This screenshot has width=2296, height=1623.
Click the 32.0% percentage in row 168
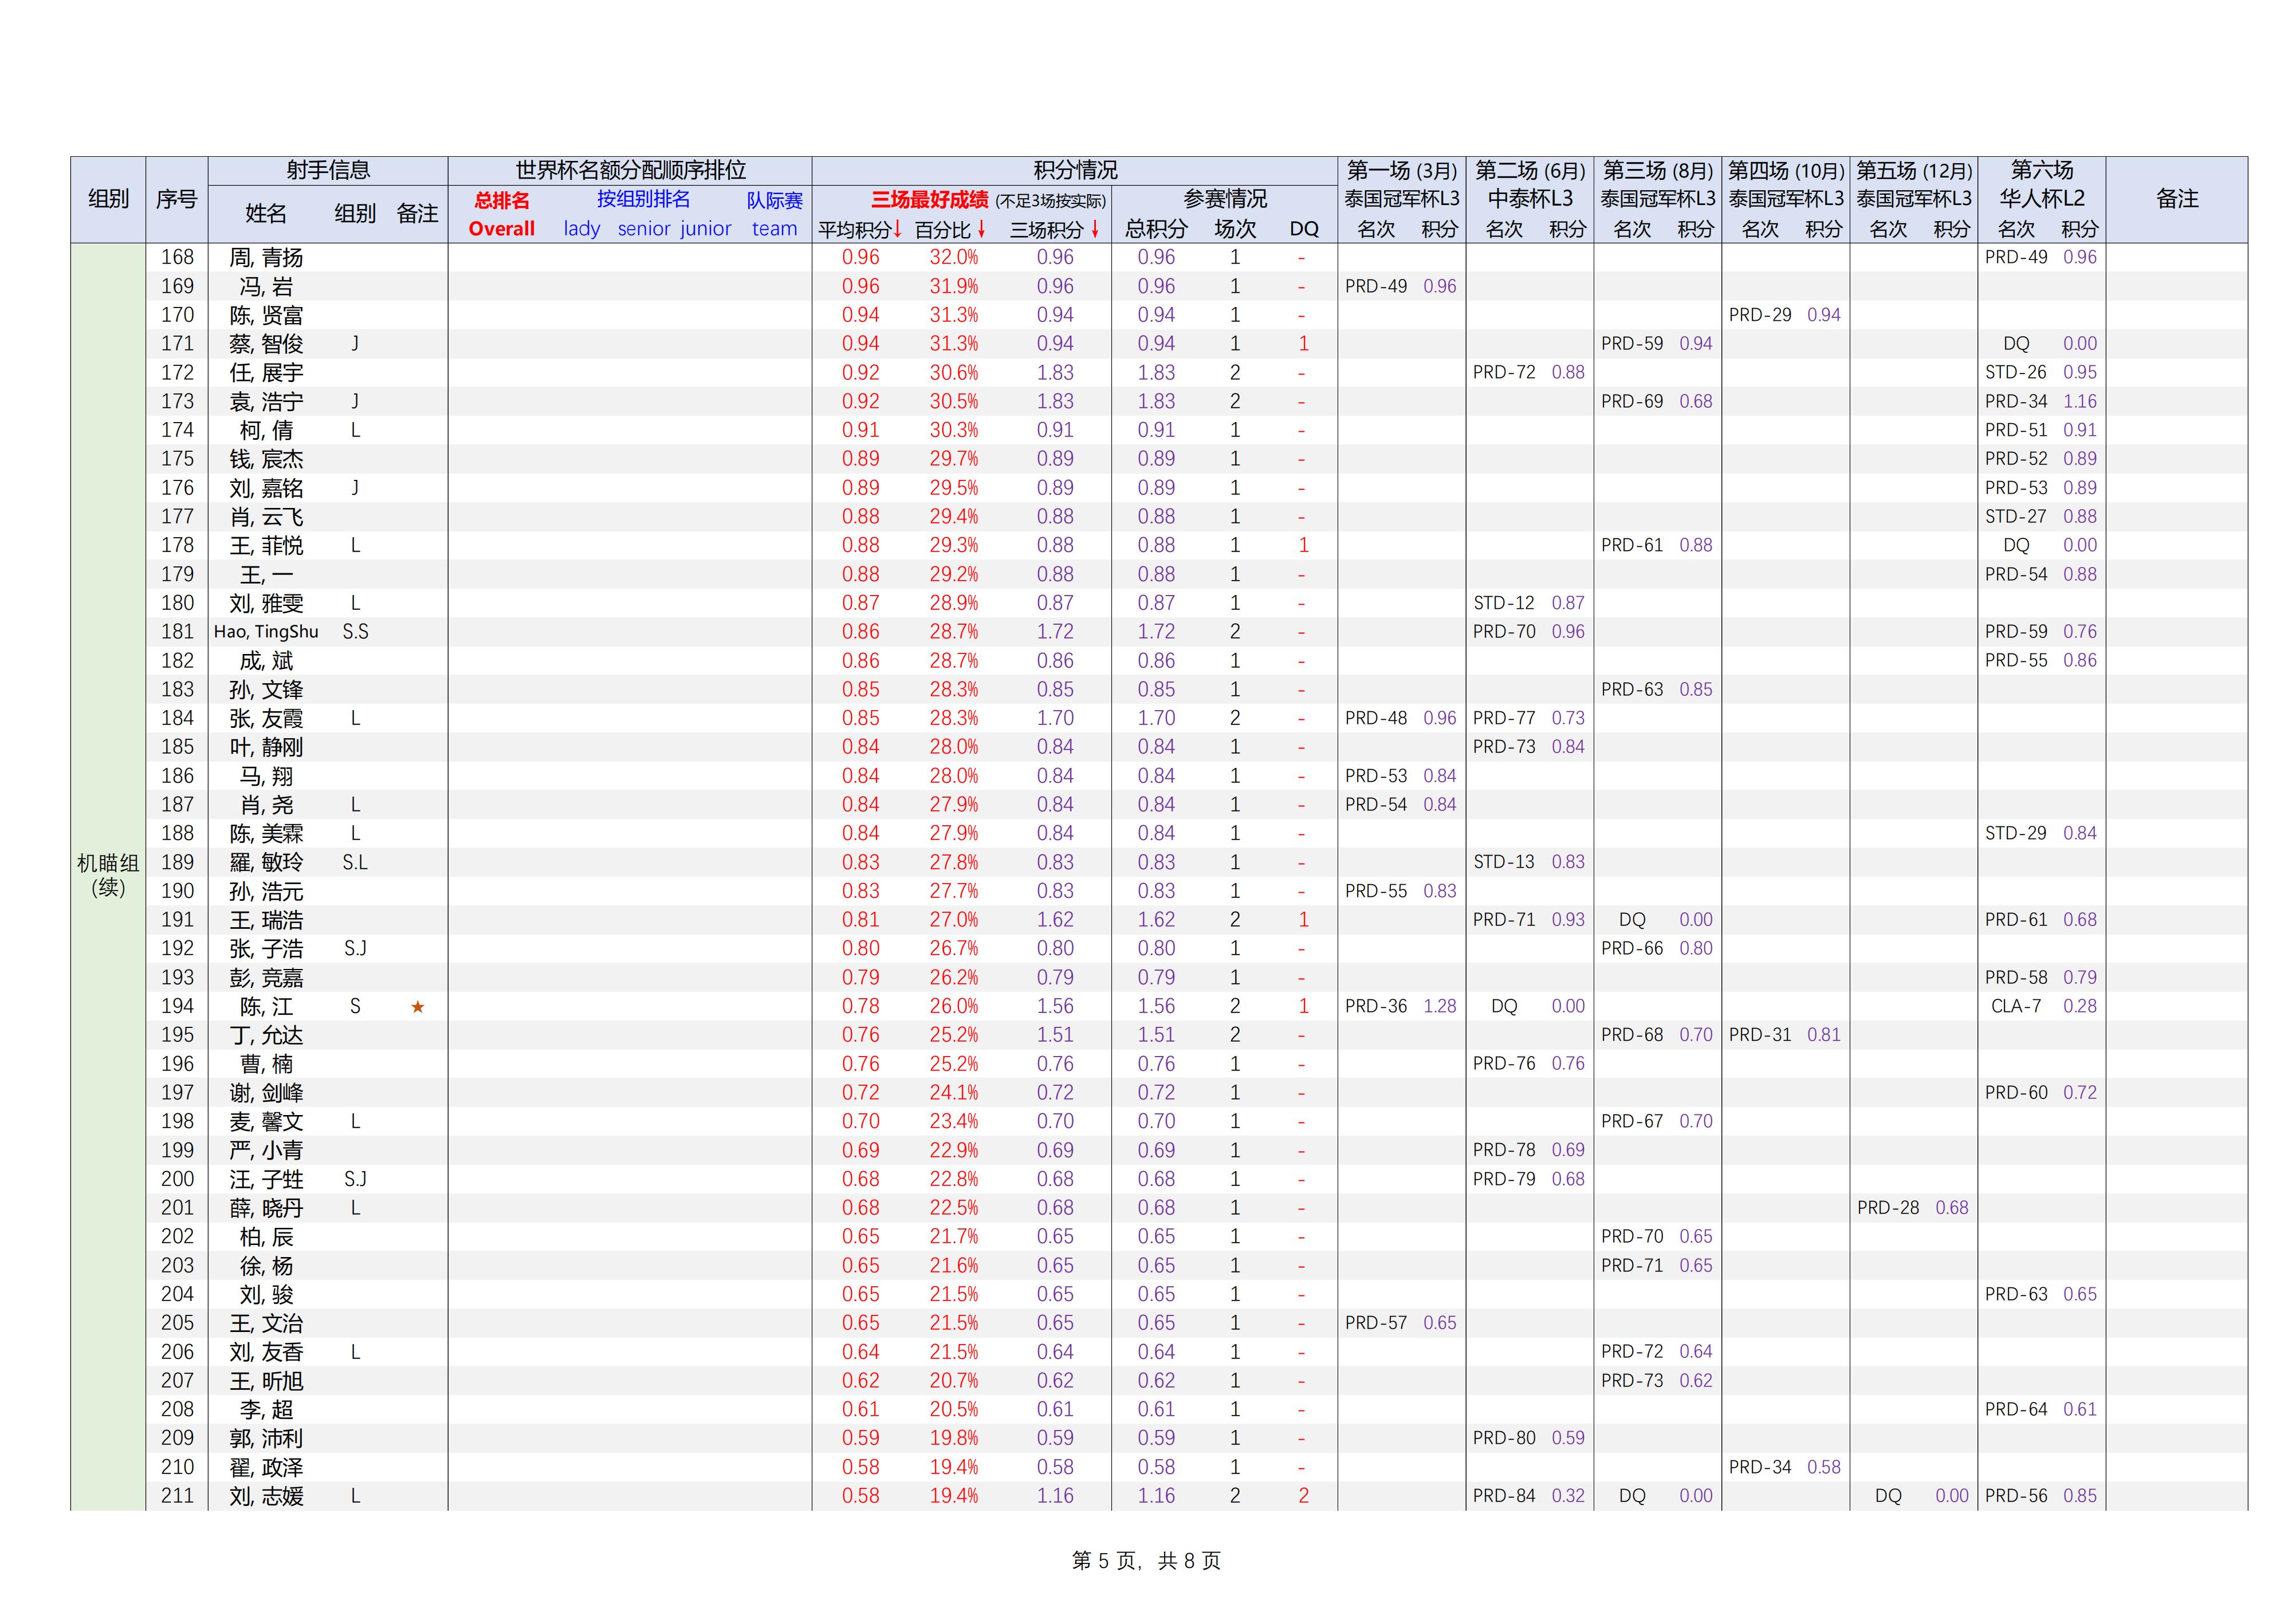click(954, 258)
